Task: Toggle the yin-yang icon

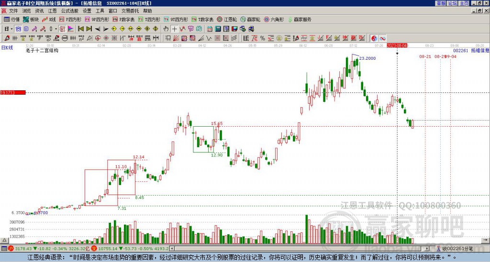Action: [374, 38]
